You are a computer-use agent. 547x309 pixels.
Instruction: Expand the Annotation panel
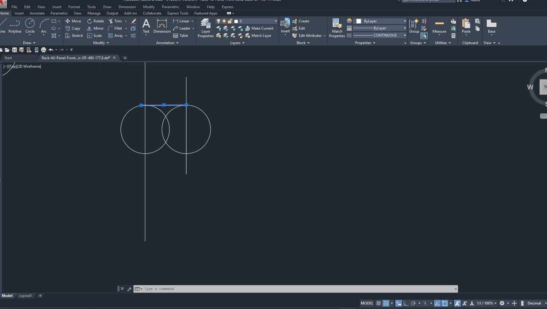pos(167,43)
